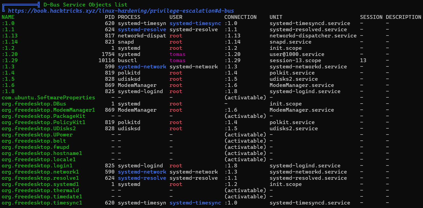Click user@1000.service unit

[297, 54]
